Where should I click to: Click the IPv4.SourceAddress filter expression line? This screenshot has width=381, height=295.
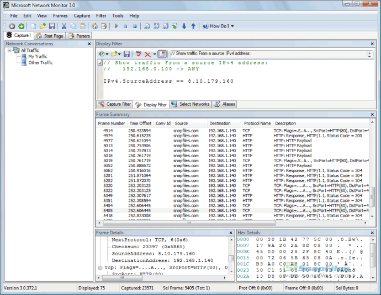168,81
